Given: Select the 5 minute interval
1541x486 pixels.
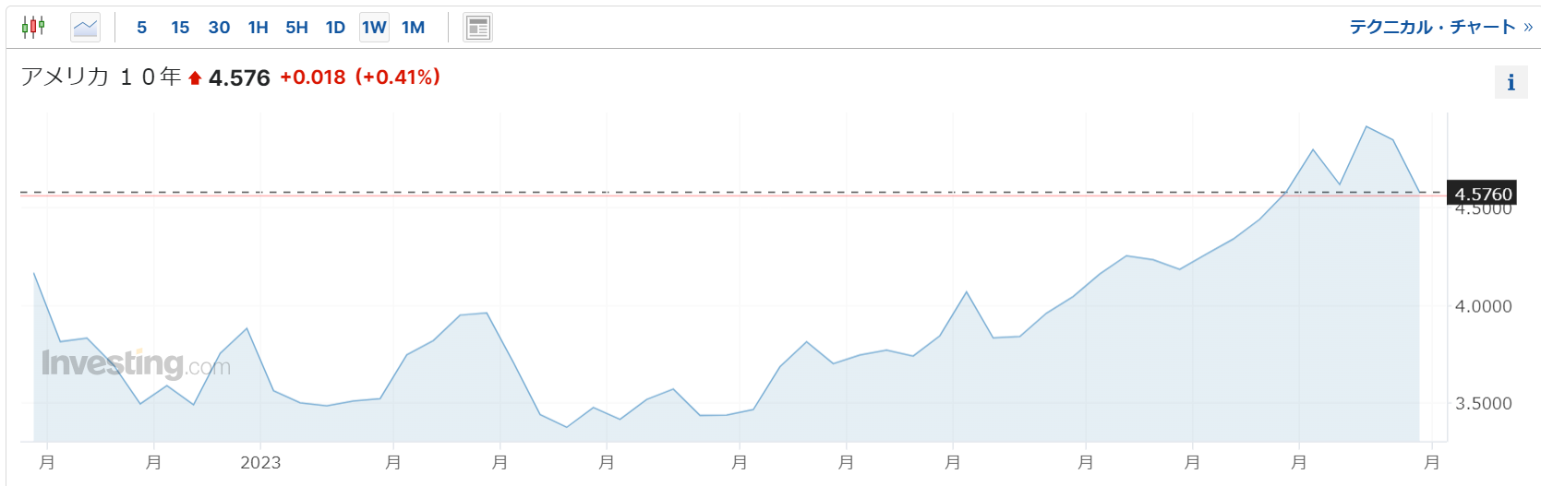Looking at the screenshot, I should [x=141, y=28].
